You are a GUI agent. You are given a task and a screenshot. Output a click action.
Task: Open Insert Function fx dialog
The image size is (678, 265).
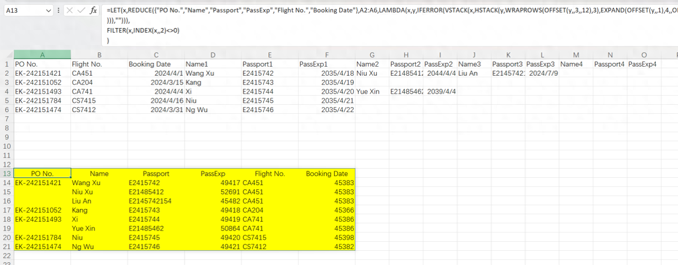(x=93, y=10)
